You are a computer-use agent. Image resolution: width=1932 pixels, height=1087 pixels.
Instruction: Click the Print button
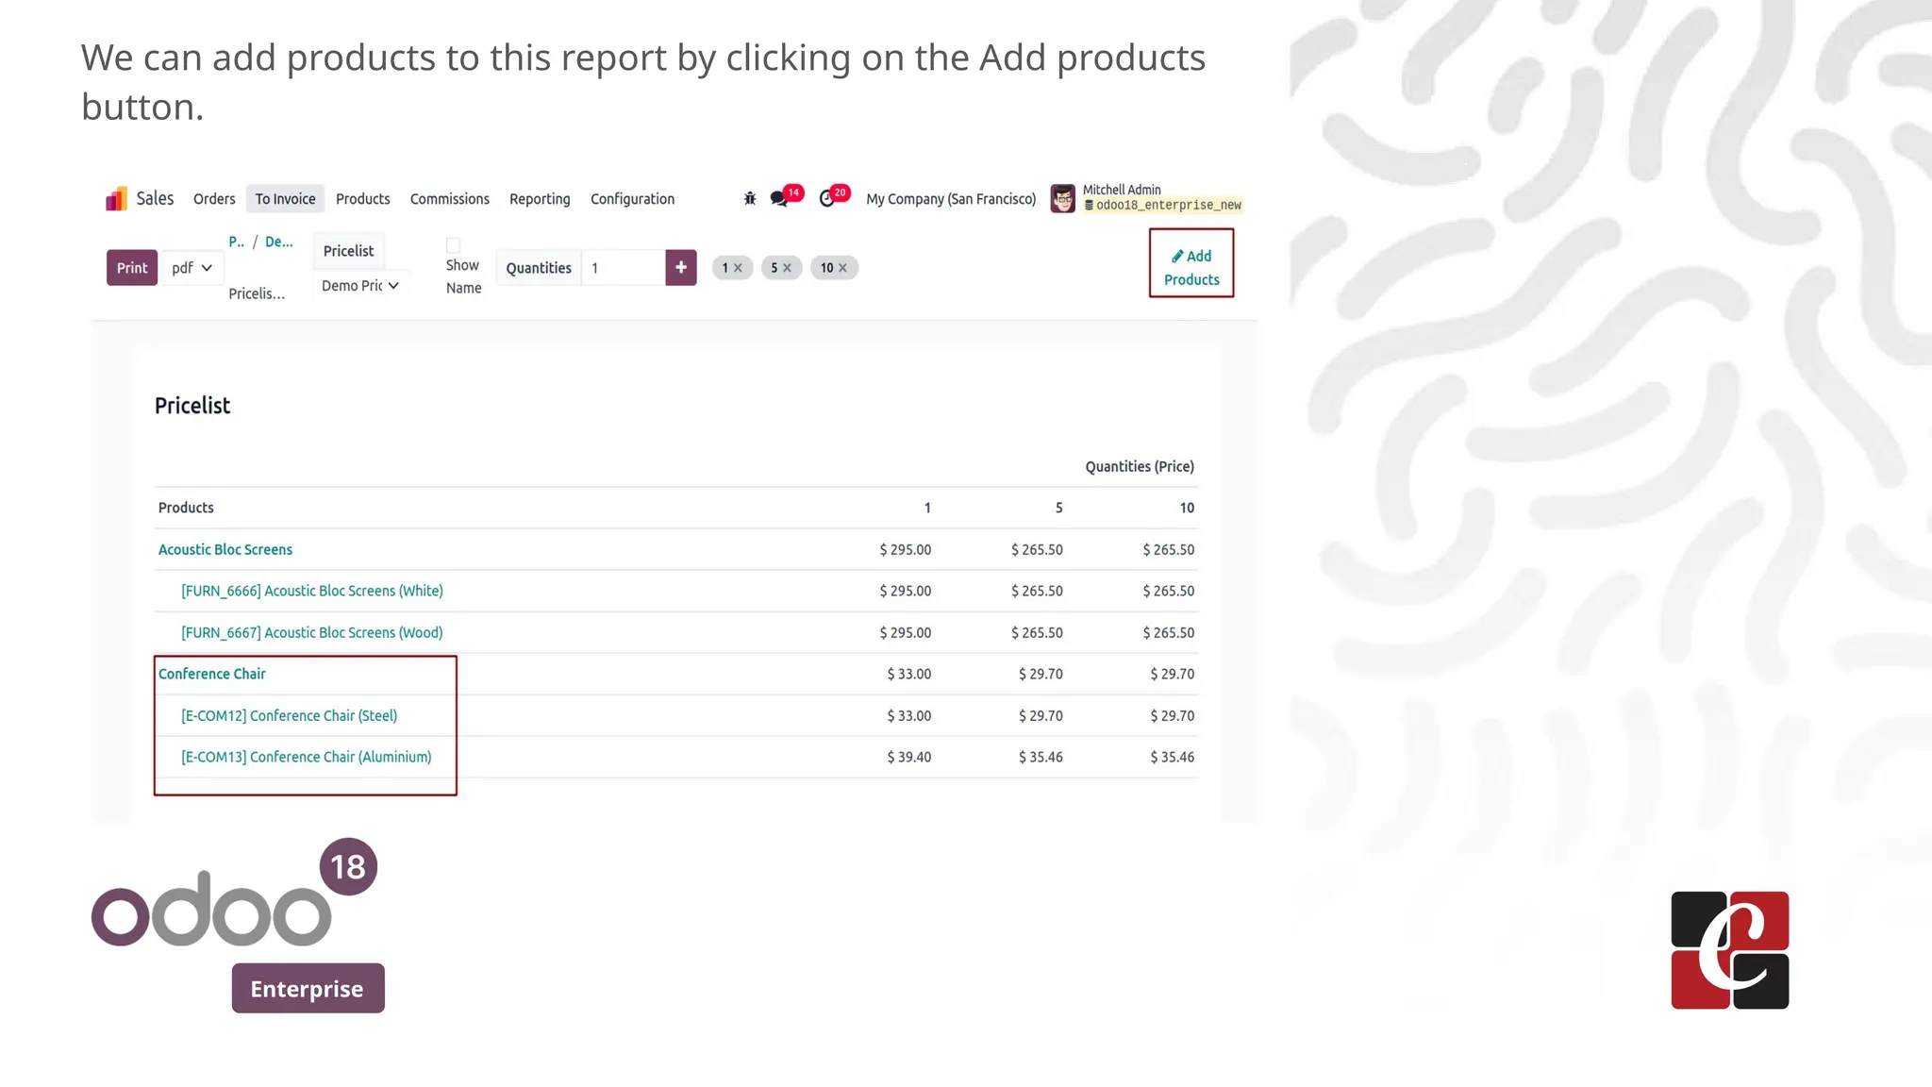(x=132, y=268)
